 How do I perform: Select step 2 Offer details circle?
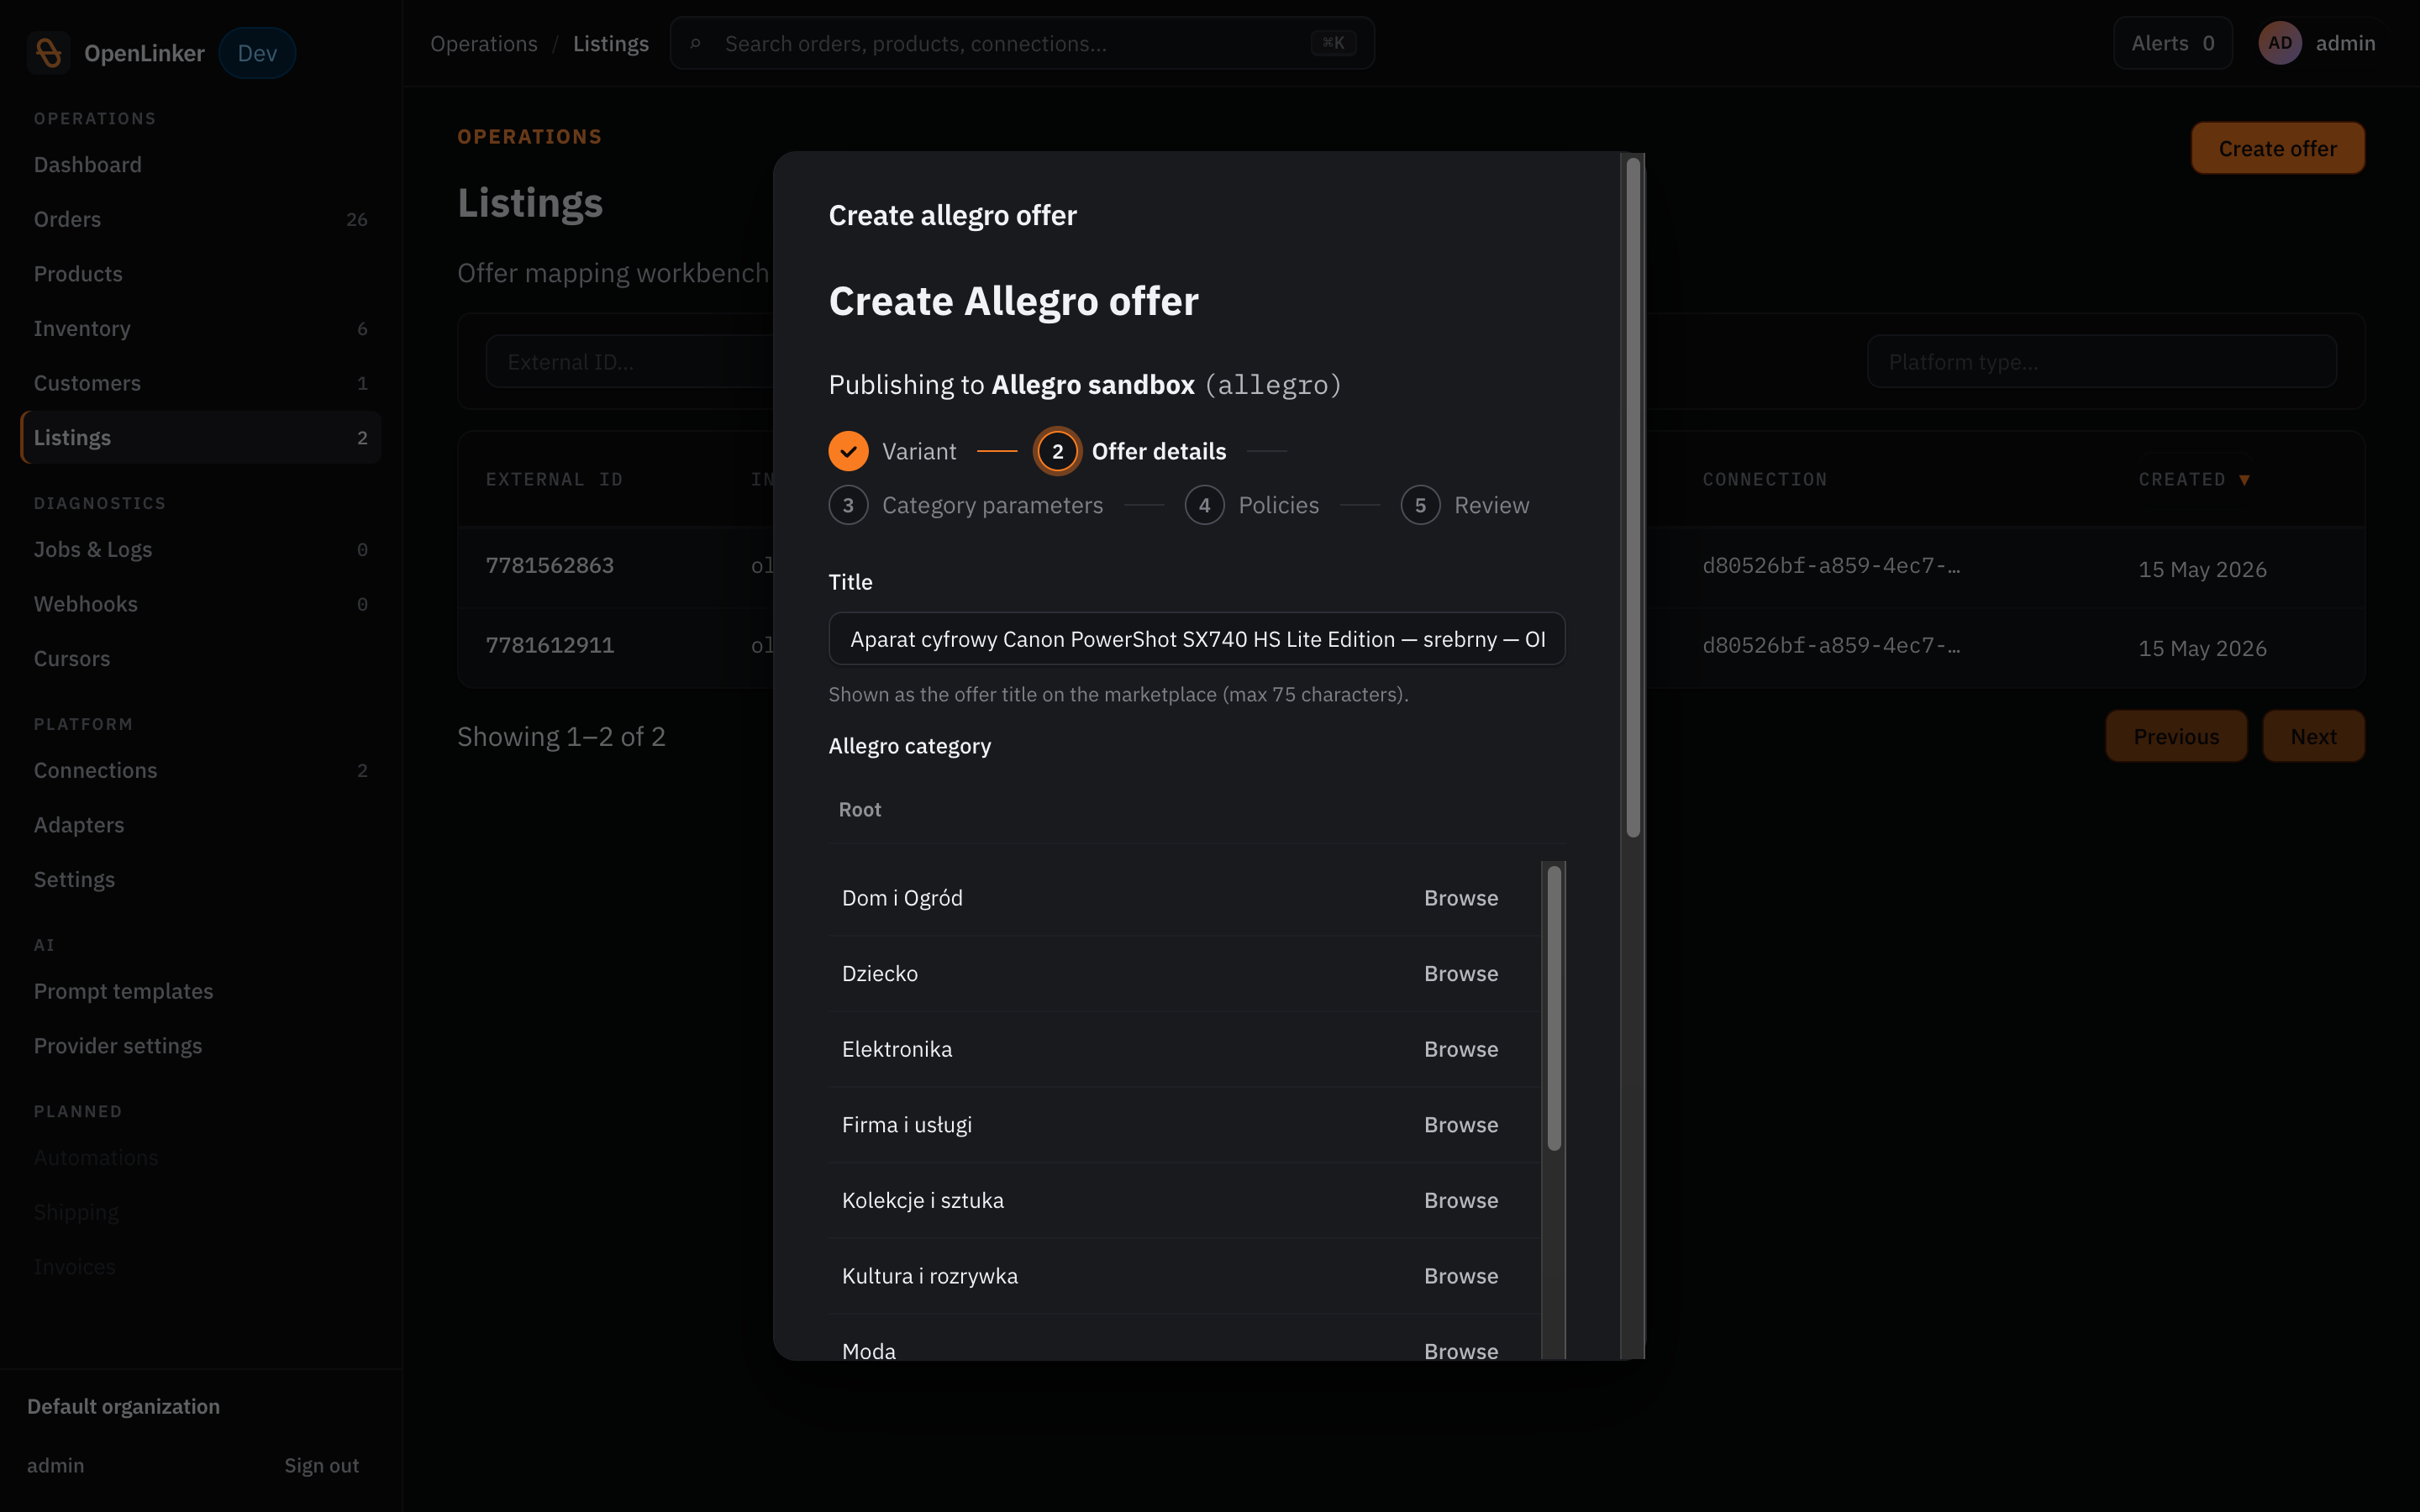(x=1057, y=451)
